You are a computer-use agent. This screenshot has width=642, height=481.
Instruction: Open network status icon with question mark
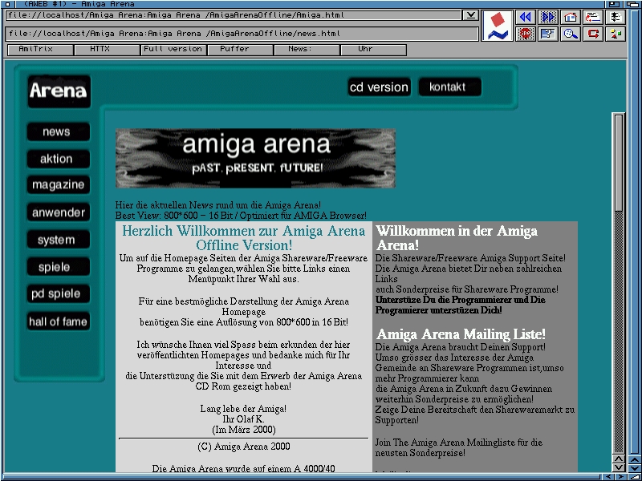pyautogui.click(x=548, y=34)
